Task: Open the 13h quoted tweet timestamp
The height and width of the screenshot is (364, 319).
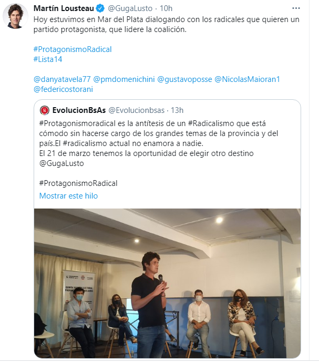Action: (177, 110)
